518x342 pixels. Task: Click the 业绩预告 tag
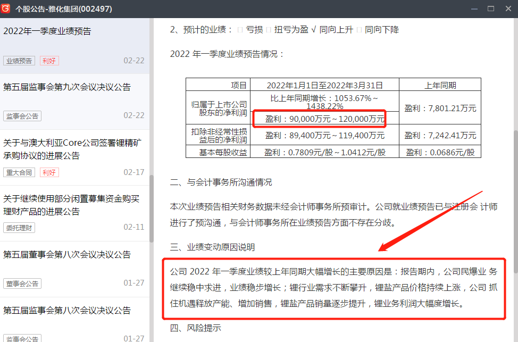coord(19,61)
